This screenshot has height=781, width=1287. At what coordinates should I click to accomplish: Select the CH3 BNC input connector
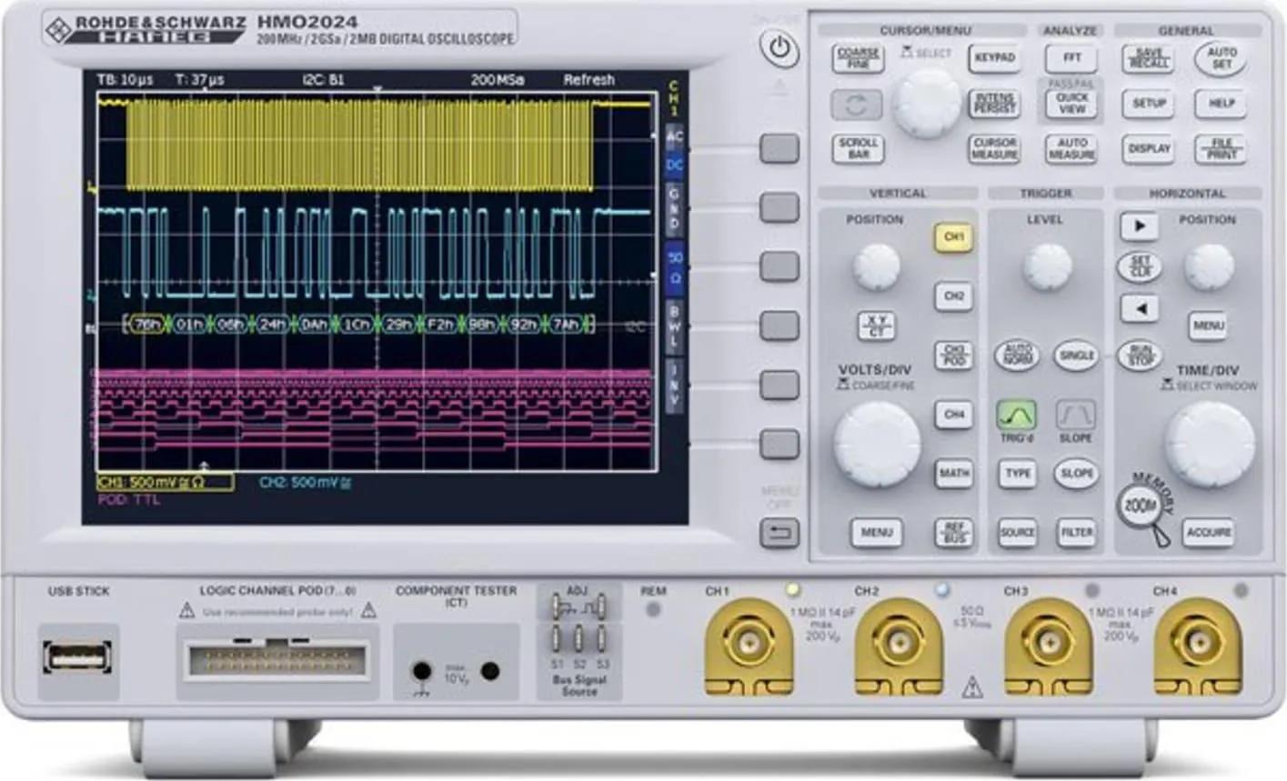coord(1048,646)
